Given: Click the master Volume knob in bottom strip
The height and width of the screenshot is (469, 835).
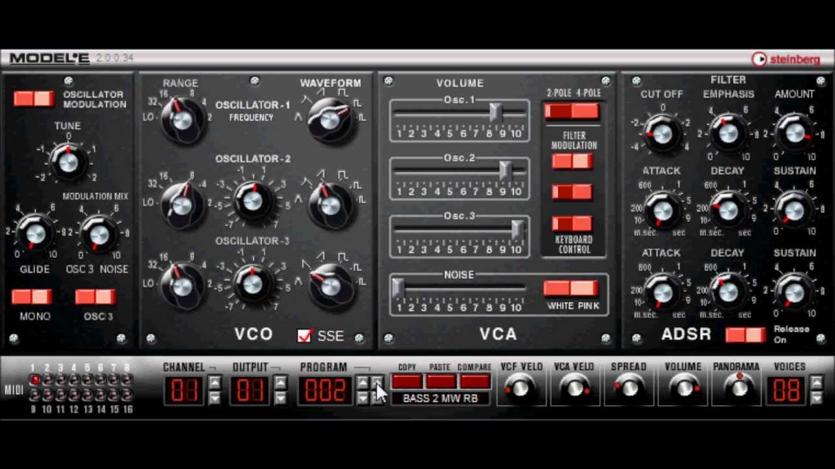Looking at the screenshot, I should pos(683,388).
